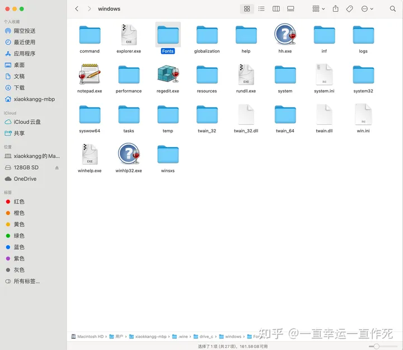Select the winhlp32.exe icon
Screen dimensions: 403x350
129,154
